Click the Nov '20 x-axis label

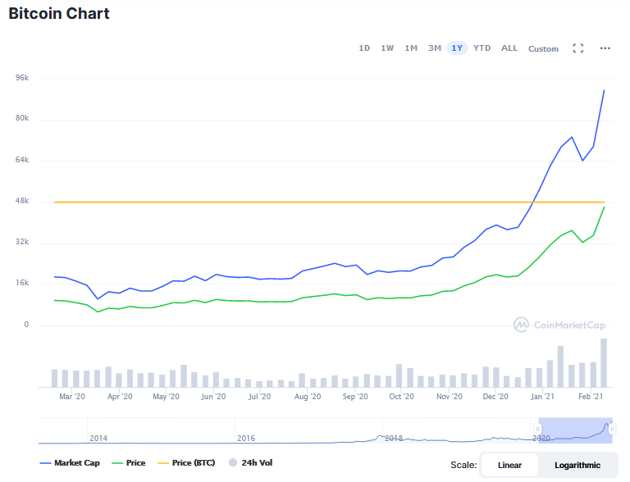(450, 397)
